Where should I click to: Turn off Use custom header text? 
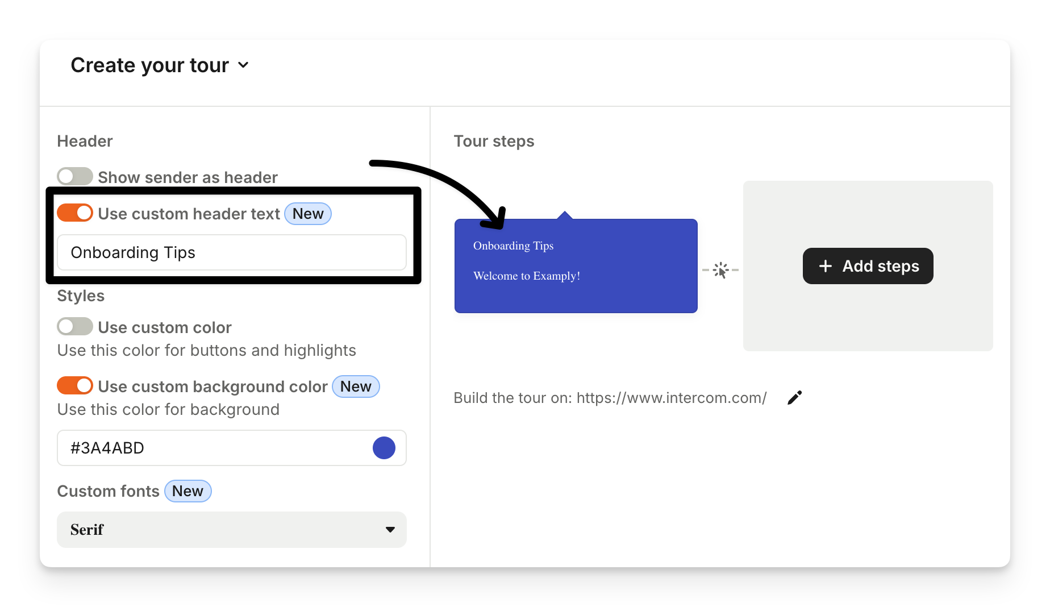pos(74,213)
